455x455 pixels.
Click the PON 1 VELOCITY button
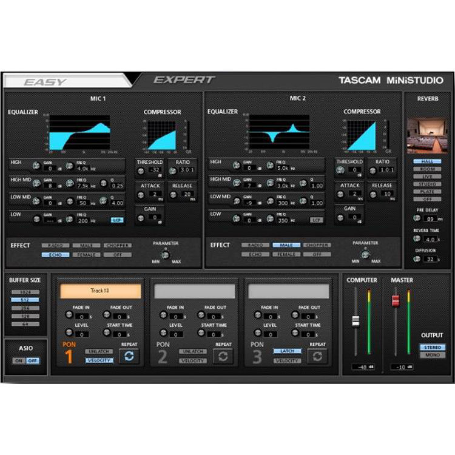tap(99, 360)
